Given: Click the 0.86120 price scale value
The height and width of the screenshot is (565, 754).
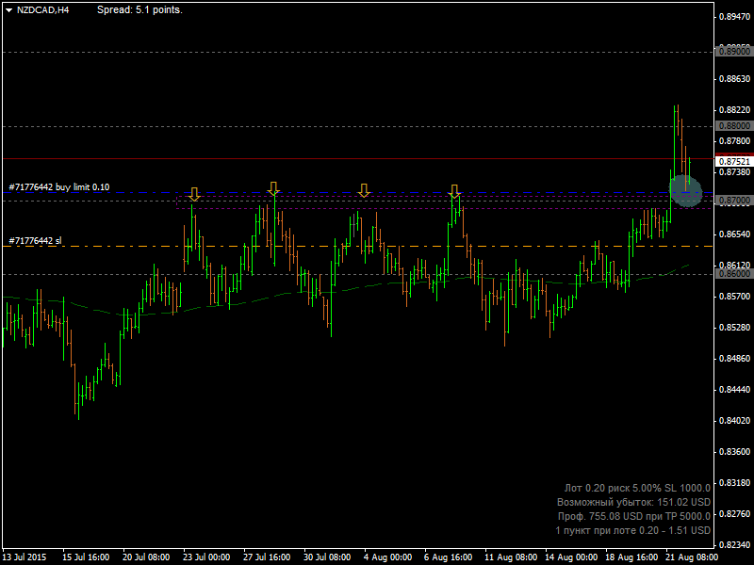Looking at the screenshot, I should 734,266.
